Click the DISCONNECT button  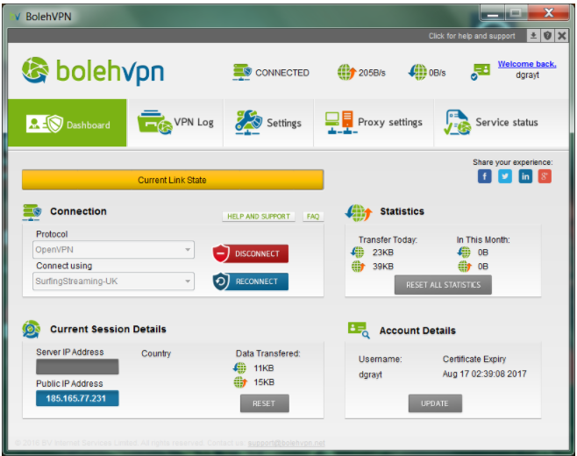251,253
